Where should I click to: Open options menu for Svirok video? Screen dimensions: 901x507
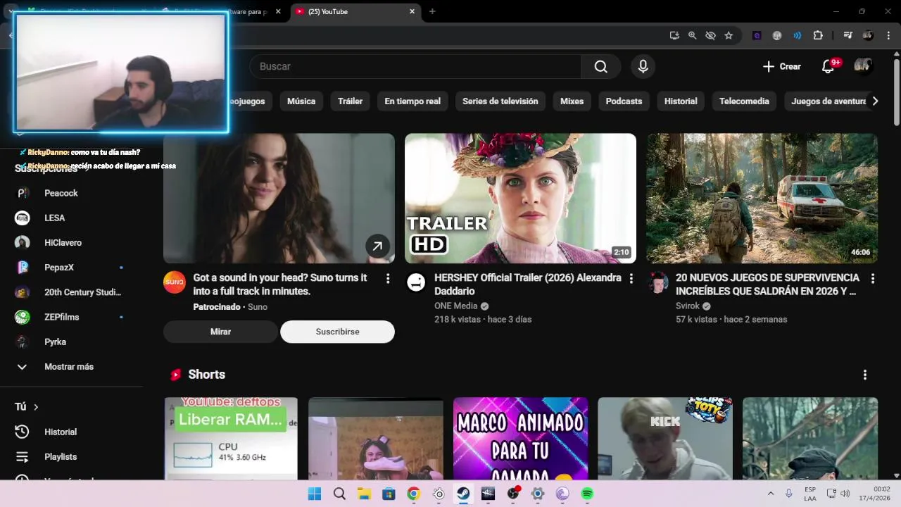coord(872,279)
